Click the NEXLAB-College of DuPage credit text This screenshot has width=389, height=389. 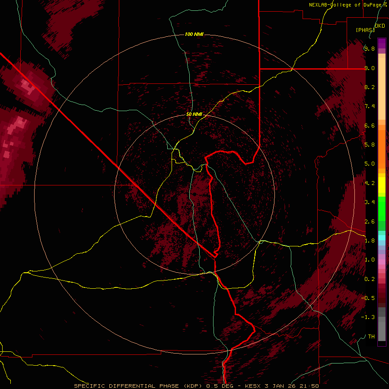point(348,5)
